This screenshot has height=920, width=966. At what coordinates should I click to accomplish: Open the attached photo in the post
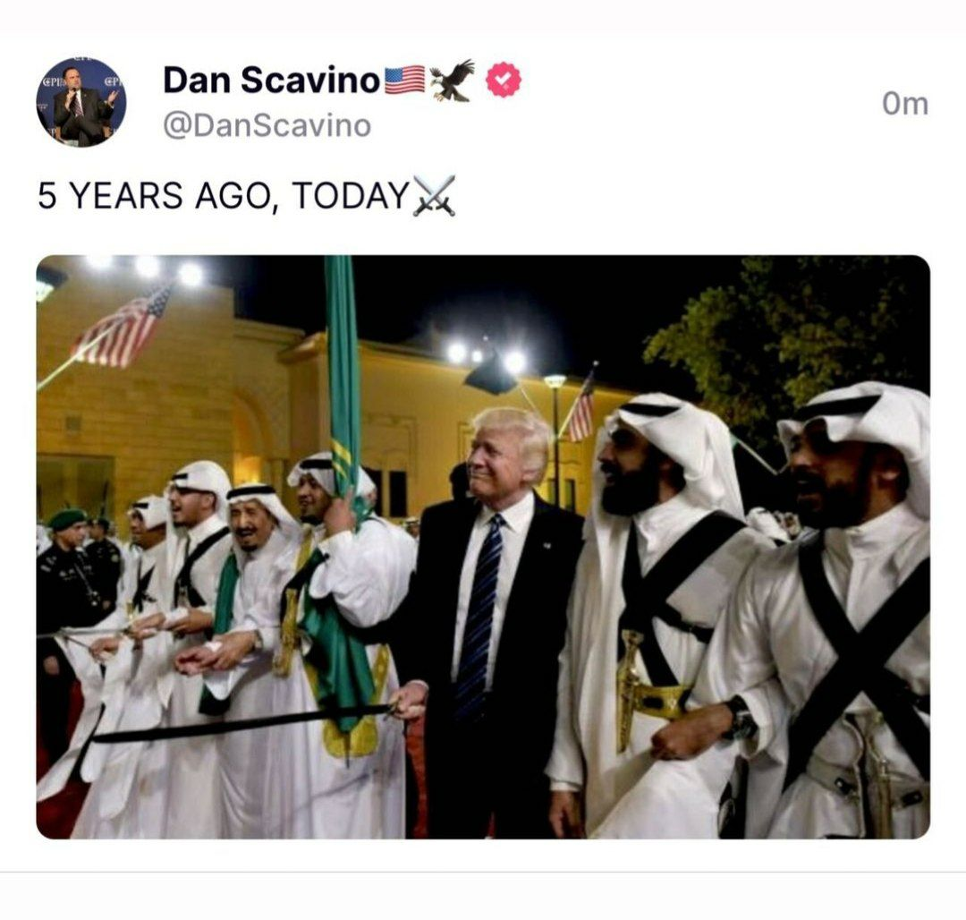click(x=483, y=547)
